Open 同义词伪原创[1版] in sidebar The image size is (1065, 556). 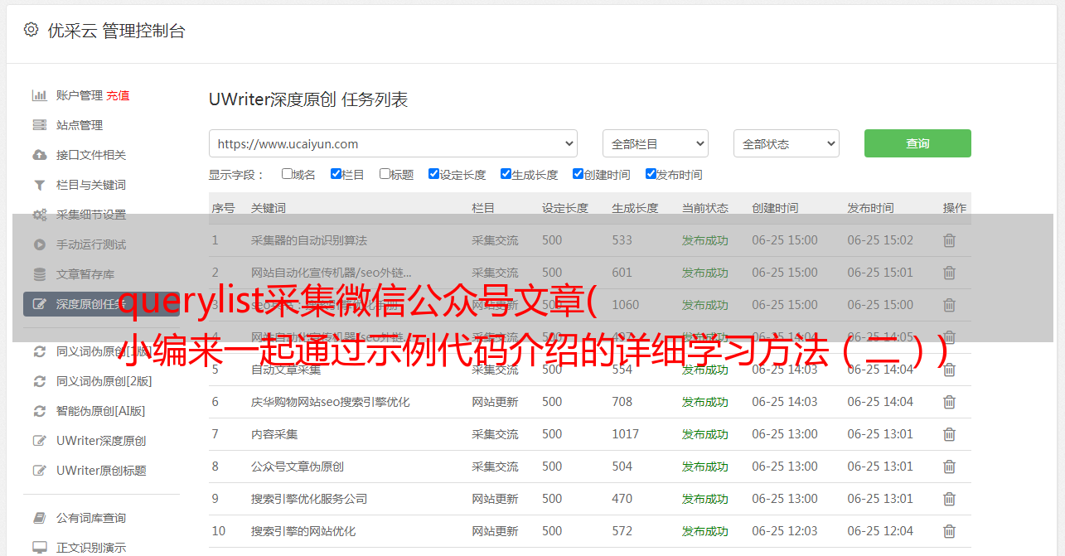[x=104, y=351]
